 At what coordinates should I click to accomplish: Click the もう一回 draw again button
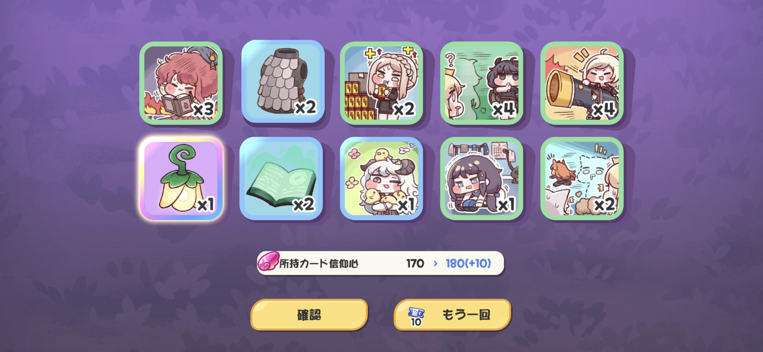click(452, 315)
